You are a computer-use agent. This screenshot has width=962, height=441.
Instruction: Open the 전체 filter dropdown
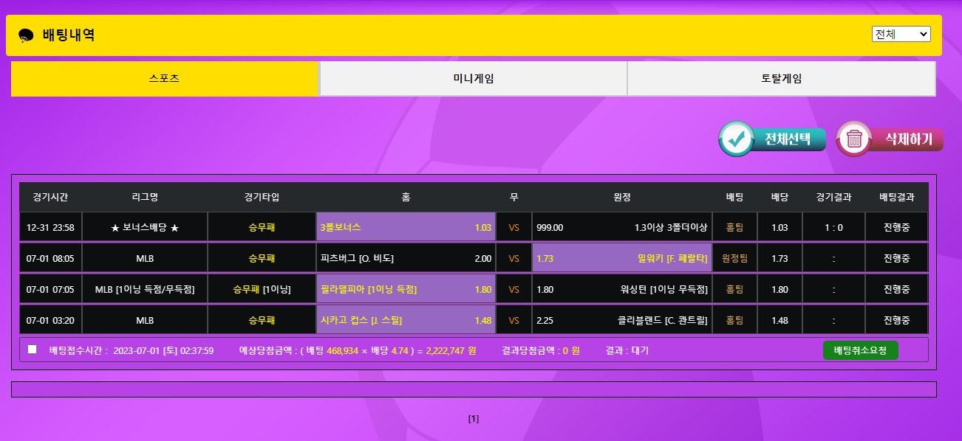pyautogui.click(x=901, y=34)
